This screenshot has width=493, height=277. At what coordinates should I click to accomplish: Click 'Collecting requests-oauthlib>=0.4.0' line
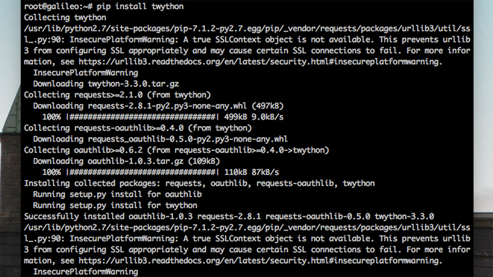pos(138,128)
